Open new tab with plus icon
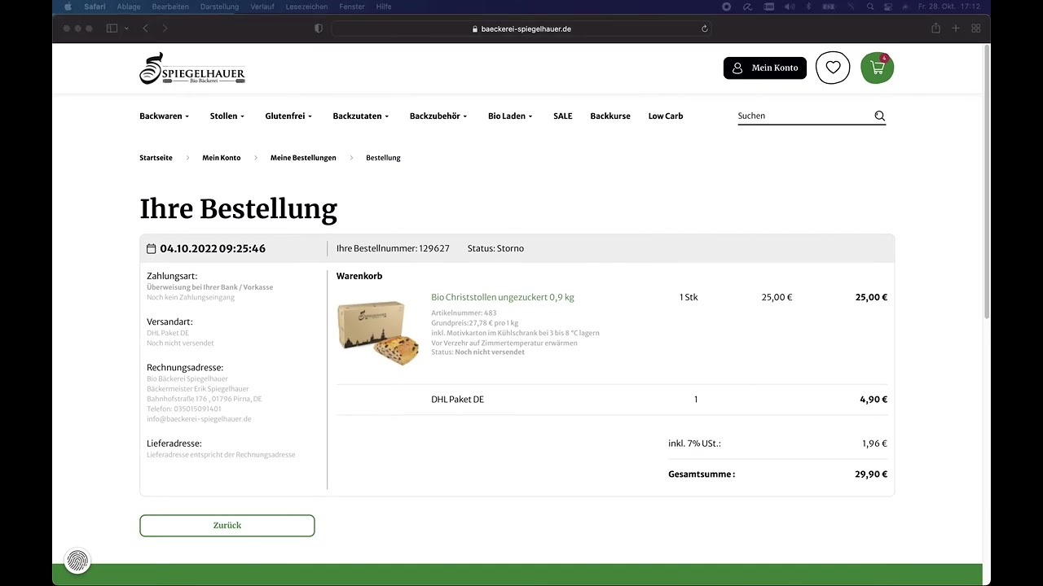The height and width of the screenshot is (586, 1043). [956, 28]
